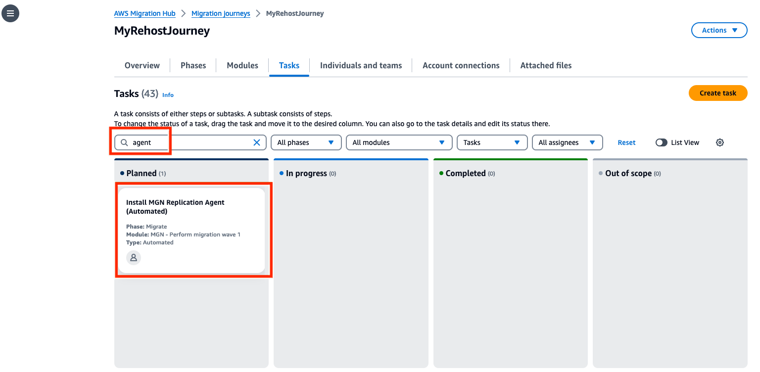Open the navigation hamburger menu
The image size is (760, 372).
click(x=10, y=13)
